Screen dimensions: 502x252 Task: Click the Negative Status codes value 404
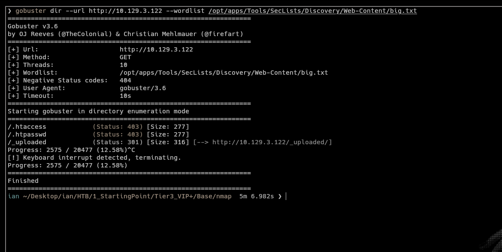[125, 80]
